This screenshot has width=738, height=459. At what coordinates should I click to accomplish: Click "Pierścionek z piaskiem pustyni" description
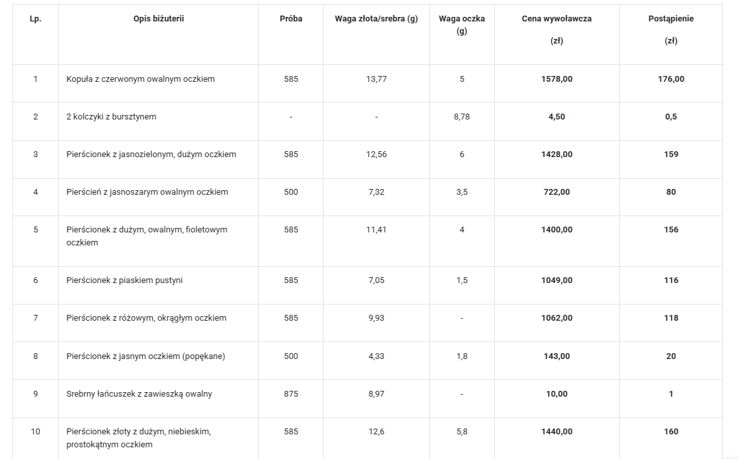click(125, 280)
